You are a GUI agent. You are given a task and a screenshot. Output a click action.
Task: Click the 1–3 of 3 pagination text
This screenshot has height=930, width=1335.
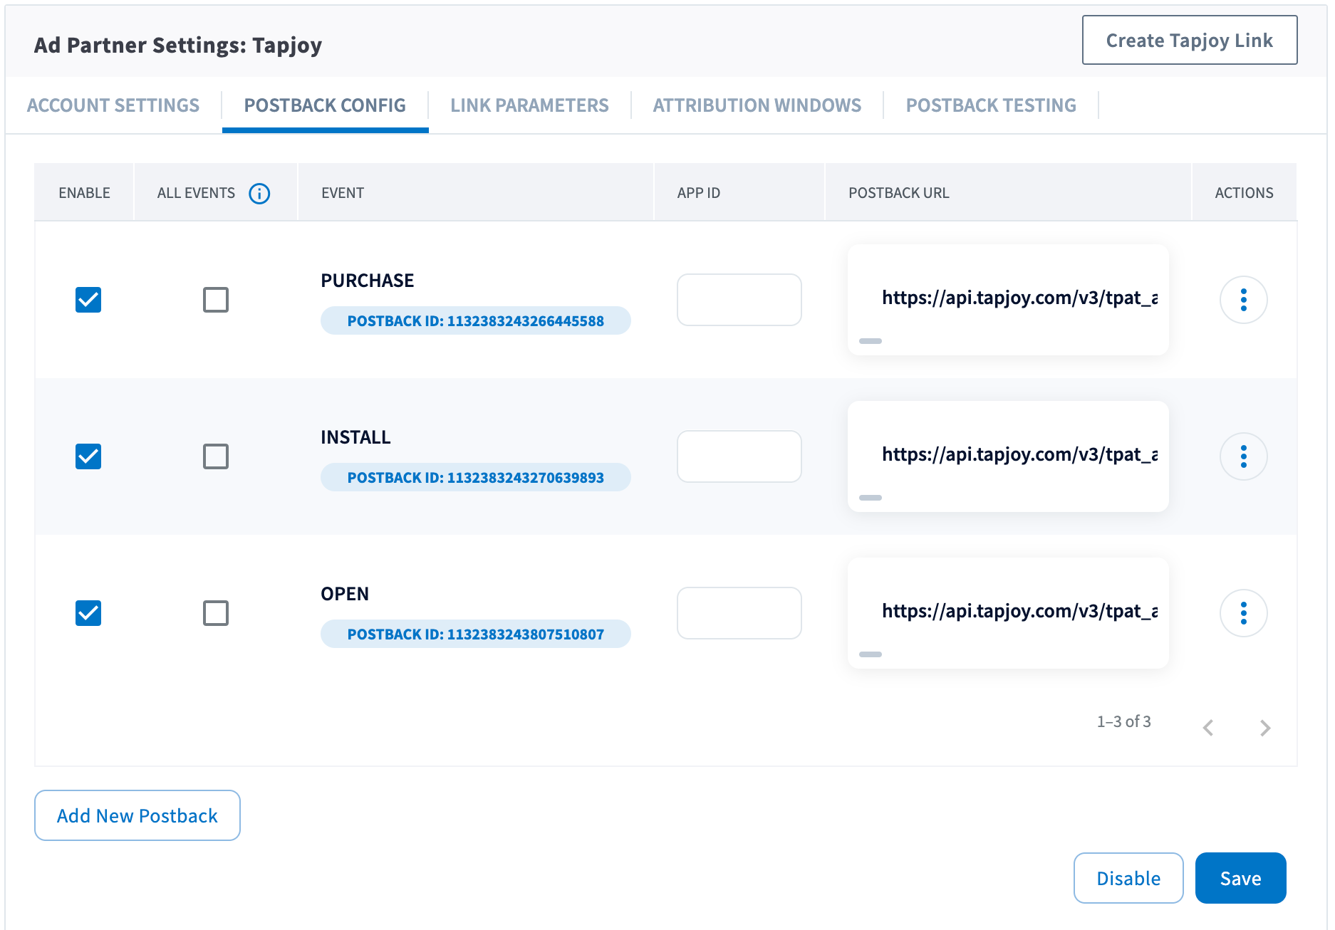1123,721
